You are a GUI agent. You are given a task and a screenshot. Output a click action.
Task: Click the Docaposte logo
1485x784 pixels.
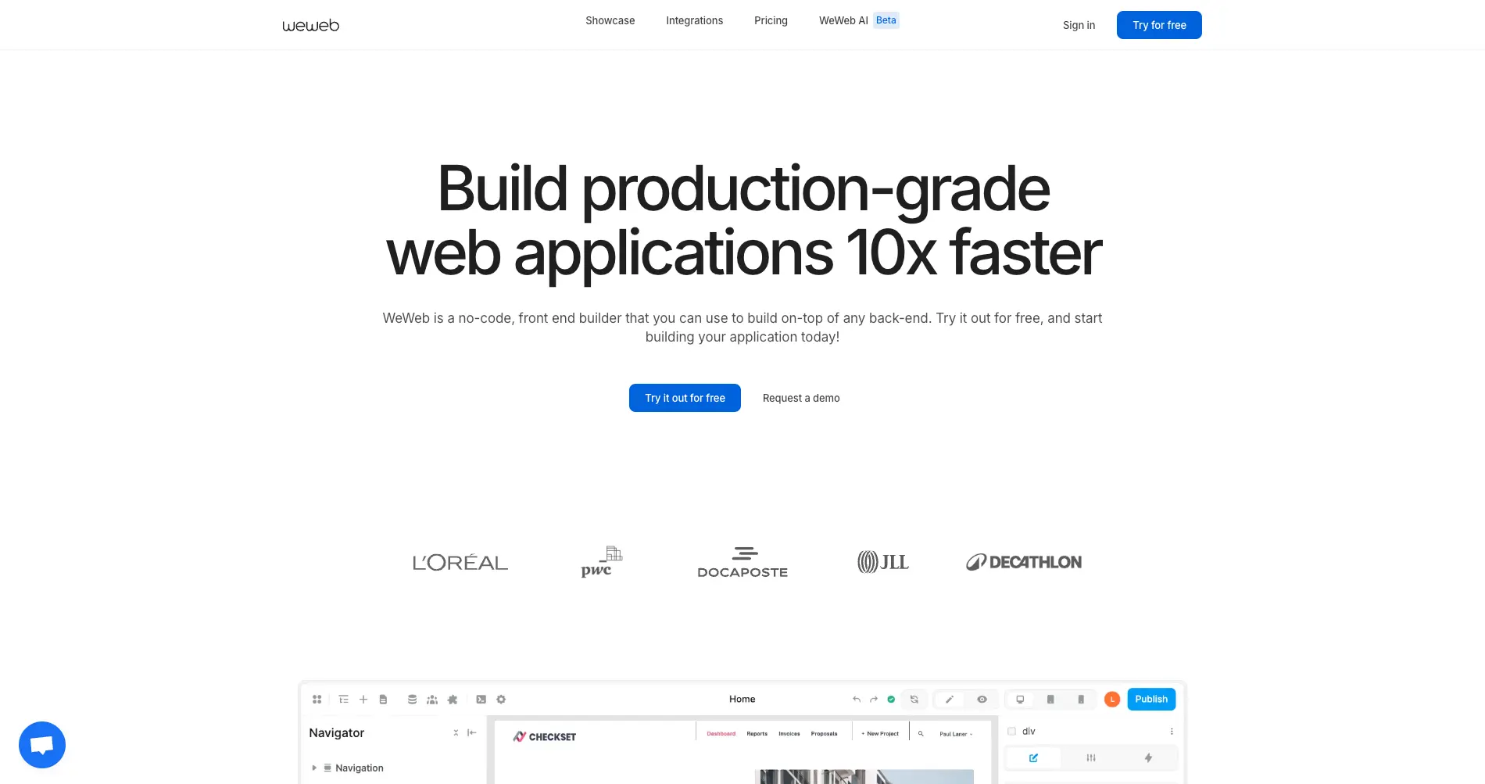tap(742, 563)
